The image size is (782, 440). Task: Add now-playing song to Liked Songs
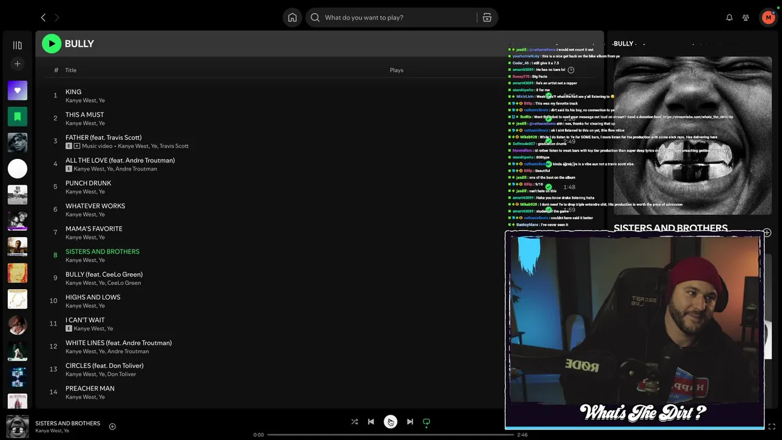click(112, 427)
